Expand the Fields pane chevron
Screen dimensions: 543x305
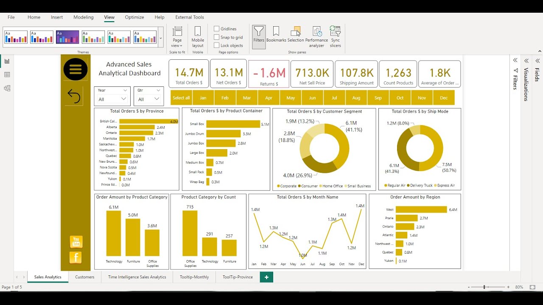(537, 61)
